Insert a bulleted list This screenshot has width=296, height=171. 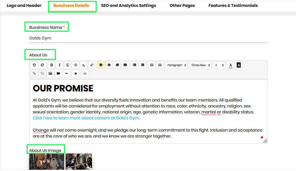point(152,65)
